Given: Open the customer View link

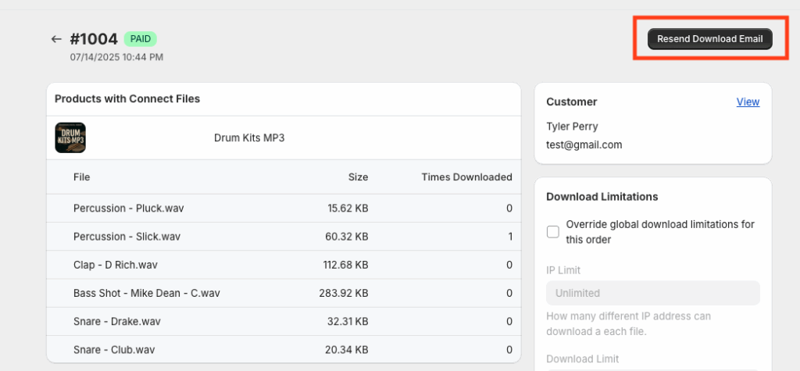Looking at the screenshot, I should point(748,102).
